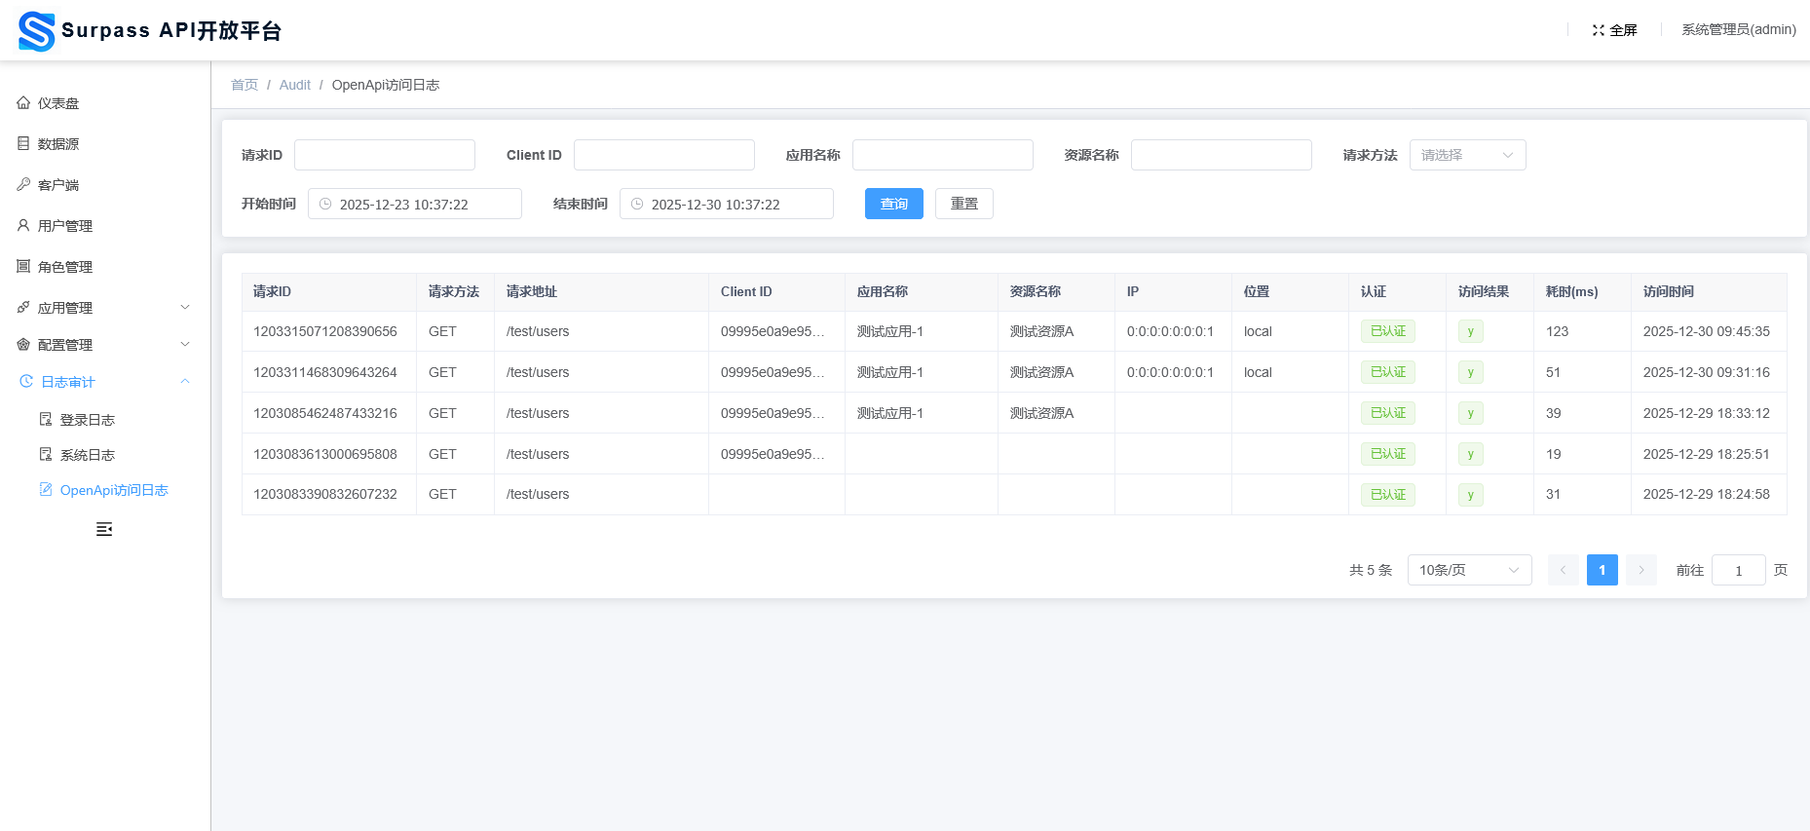Click the 应用管理 rocket icon
The image size is (1810, 831).
click(23, 307)
